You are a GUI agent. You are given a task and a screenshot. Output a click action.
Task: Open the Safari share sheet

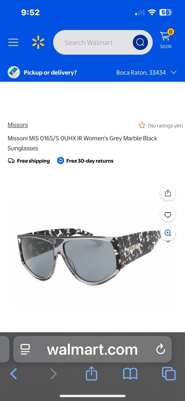click(x=91, y=373)
